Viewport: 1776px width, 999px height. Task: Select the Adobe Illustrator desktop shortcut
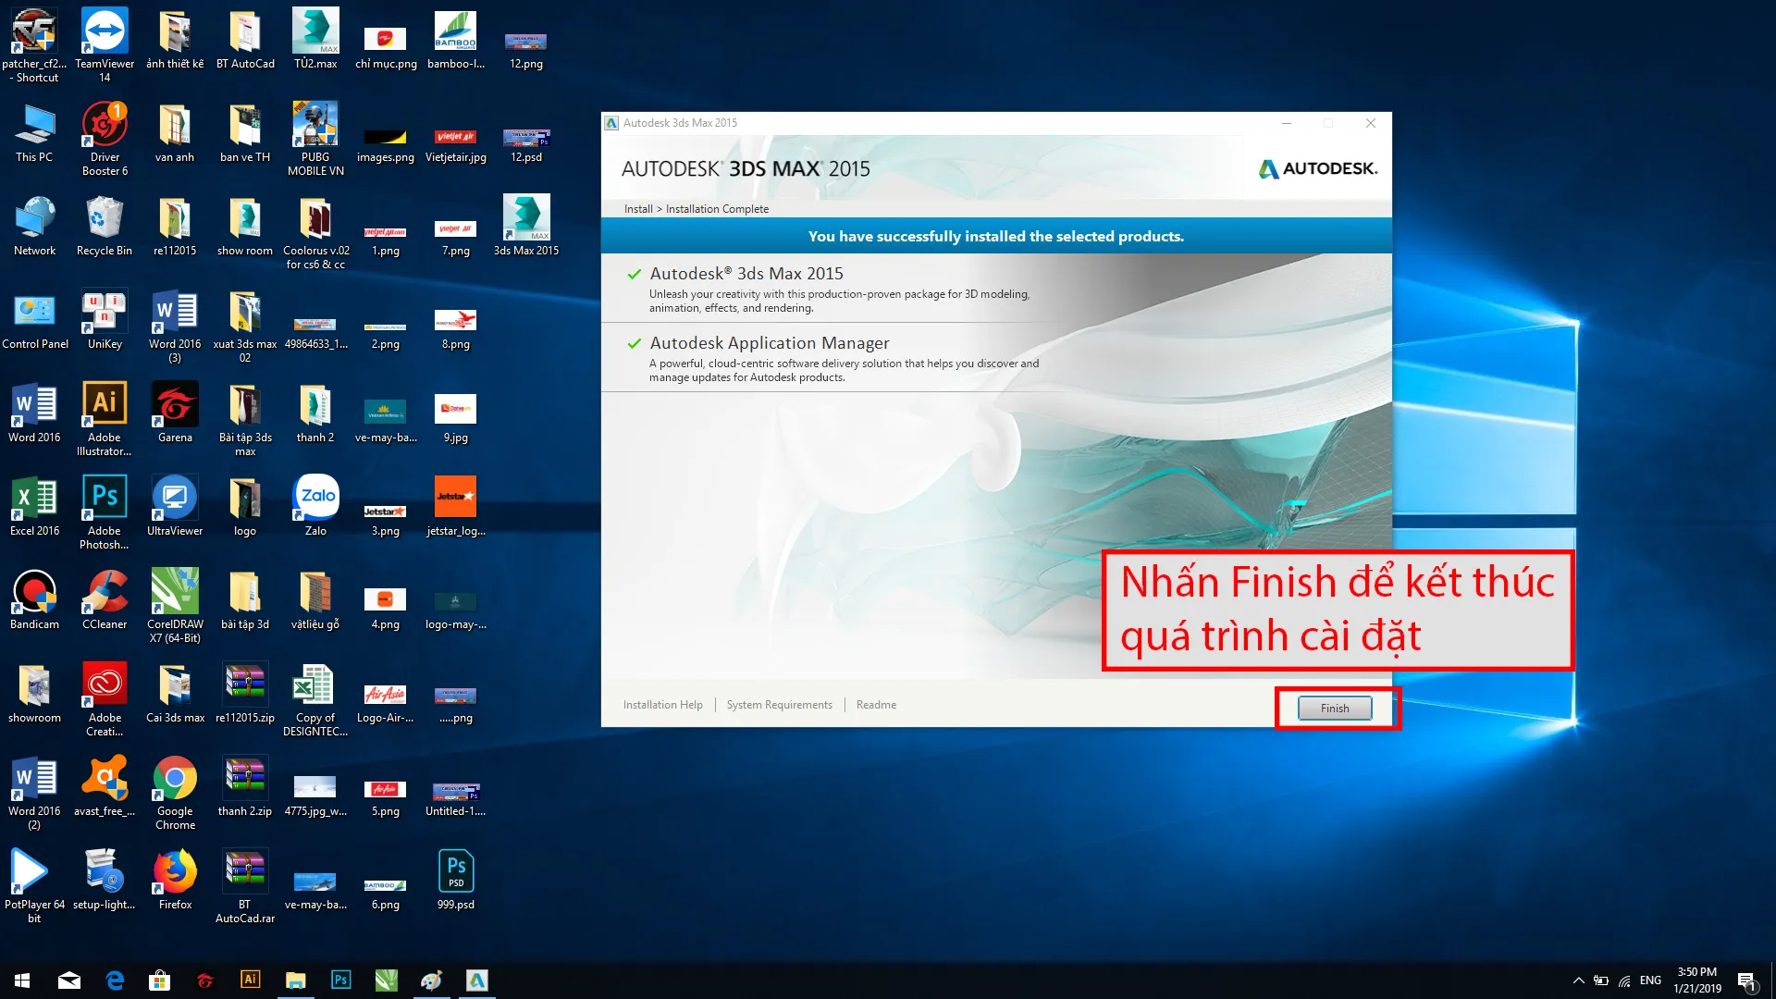tap(105, 406)
